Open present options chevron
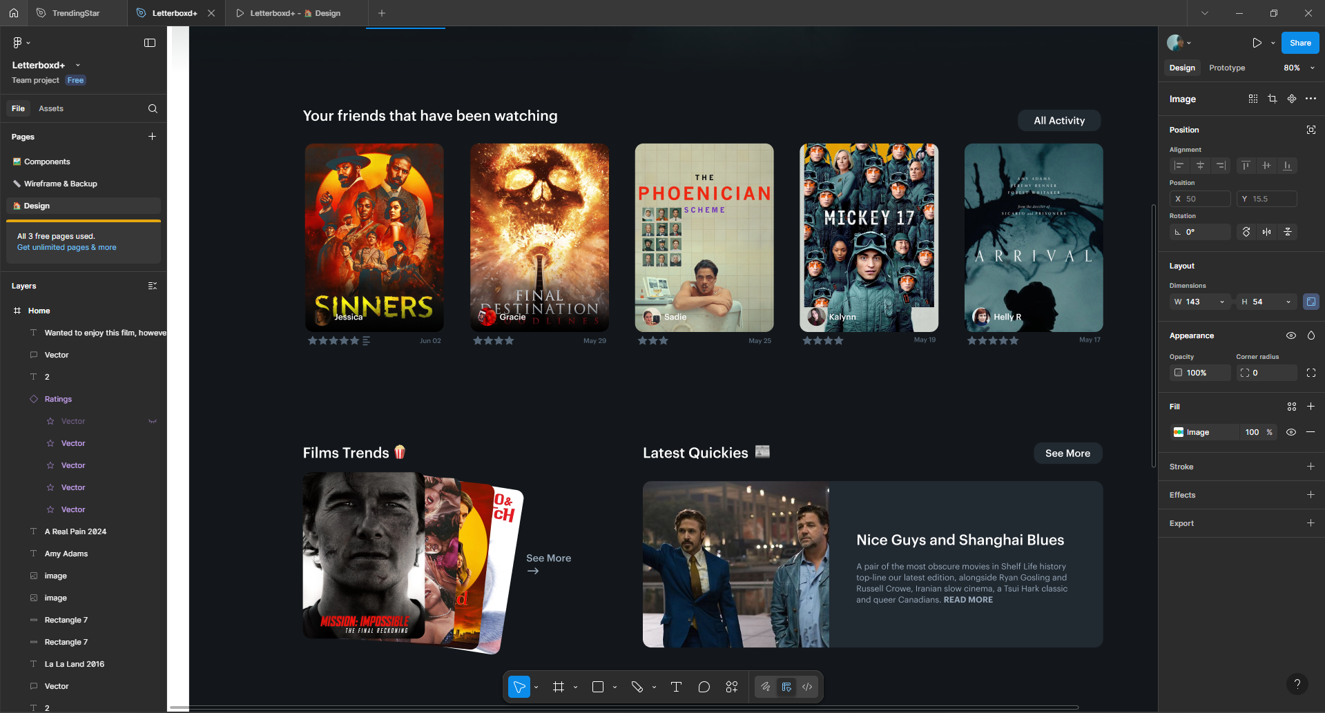 point(1273,43)
